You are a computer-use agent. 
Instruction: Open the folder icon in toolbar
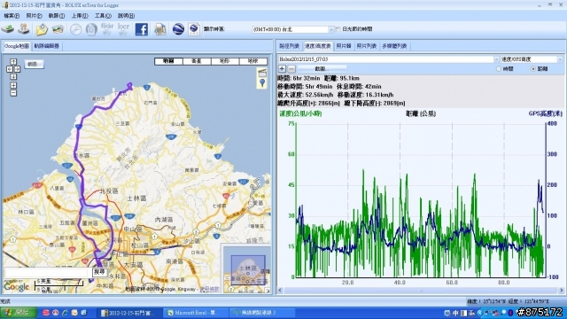click(x=42, y=29)
